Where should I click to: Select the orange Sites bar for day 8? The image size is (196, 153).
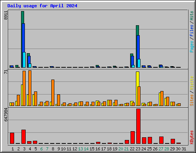(x=53, y=93)
